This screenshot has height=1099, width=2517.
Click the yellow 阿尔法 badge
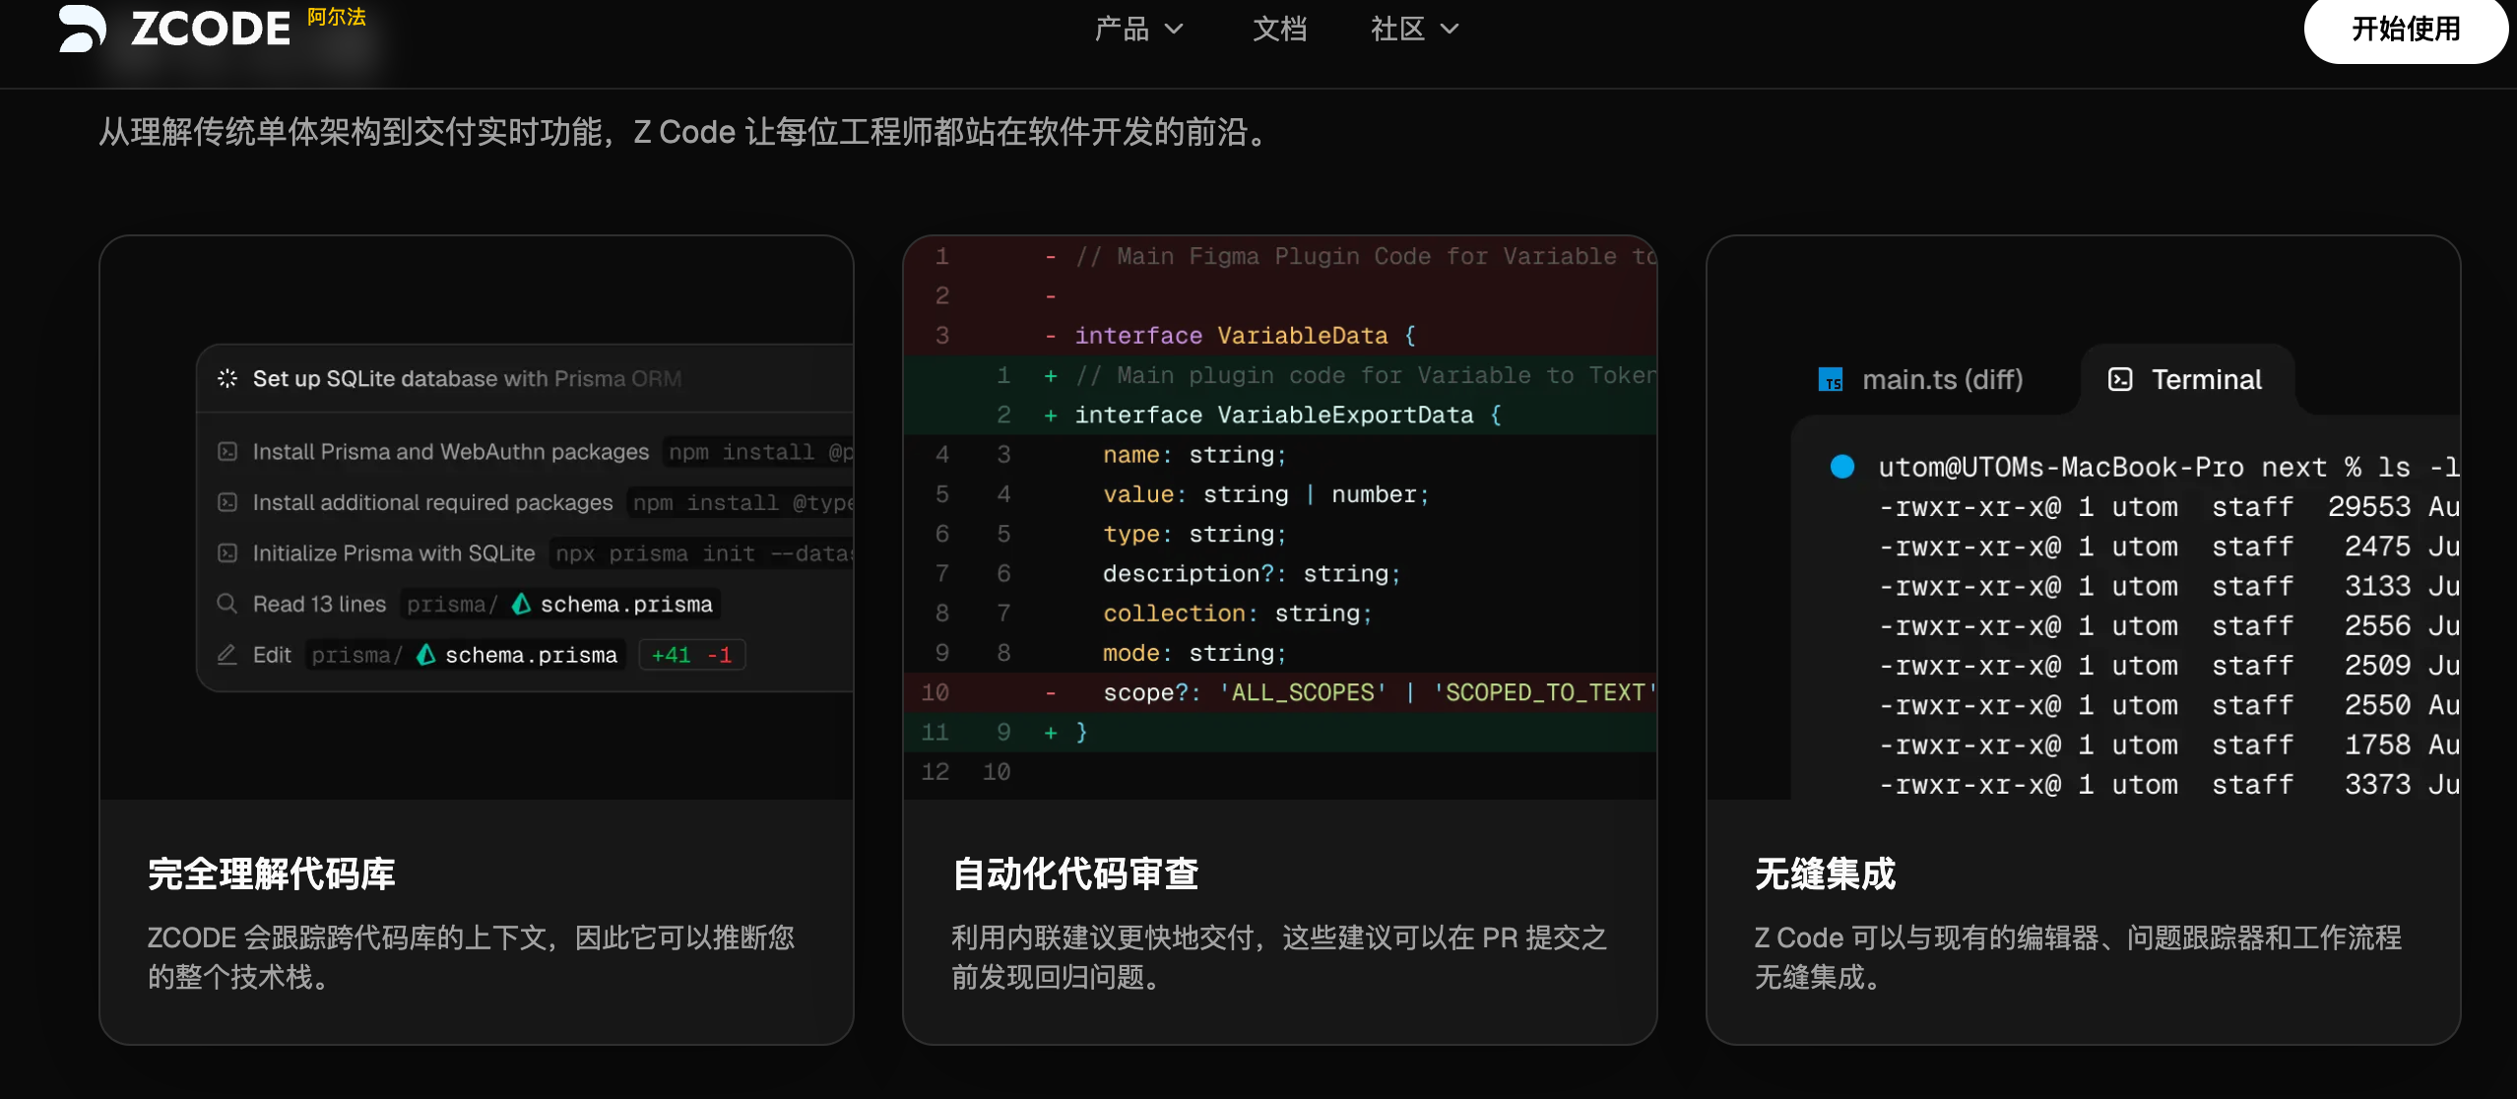[337, 17]
